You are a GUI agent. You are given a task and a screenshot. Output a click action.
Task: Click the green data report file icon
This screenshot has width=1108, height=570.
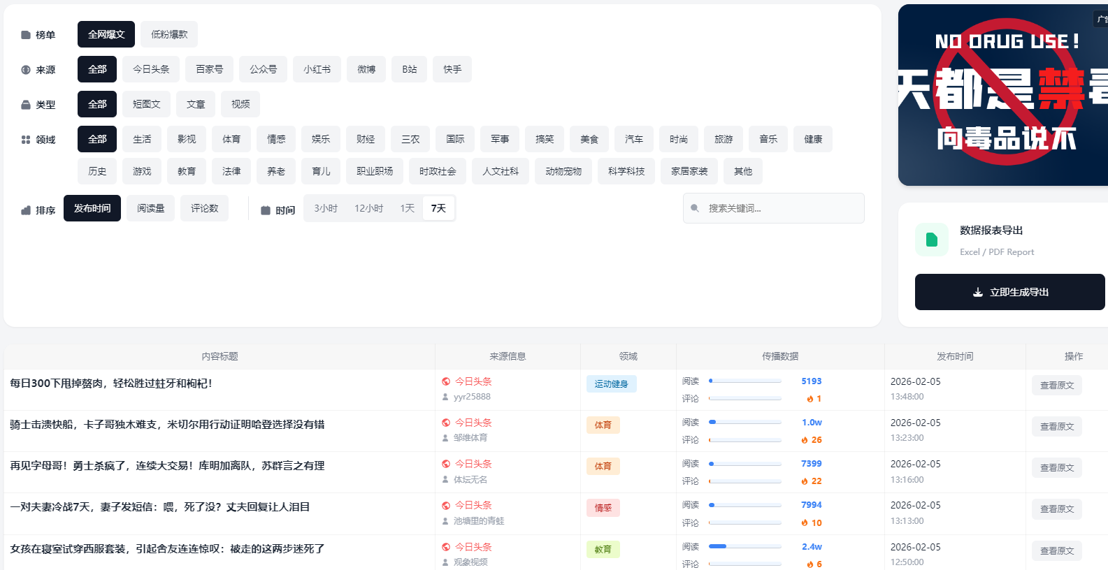(931, 240)
